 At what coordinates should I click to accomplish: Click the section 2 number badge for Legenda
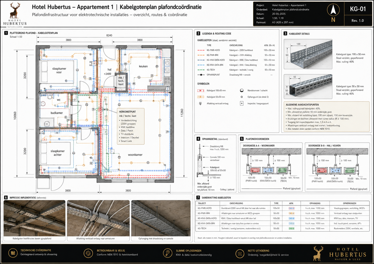[198, 33]
